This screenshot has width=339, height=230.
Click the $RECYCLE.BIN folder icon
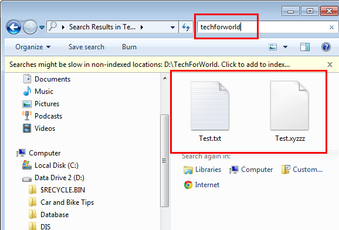[x=32, y=190]
